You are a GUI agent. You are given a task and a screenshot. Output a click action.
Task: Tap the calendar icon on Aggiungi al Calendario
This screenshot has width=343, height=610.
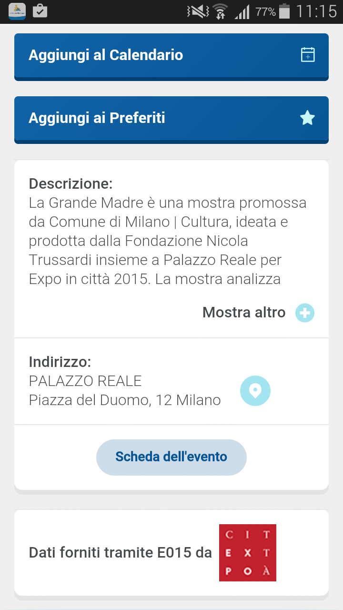(308, 55)
